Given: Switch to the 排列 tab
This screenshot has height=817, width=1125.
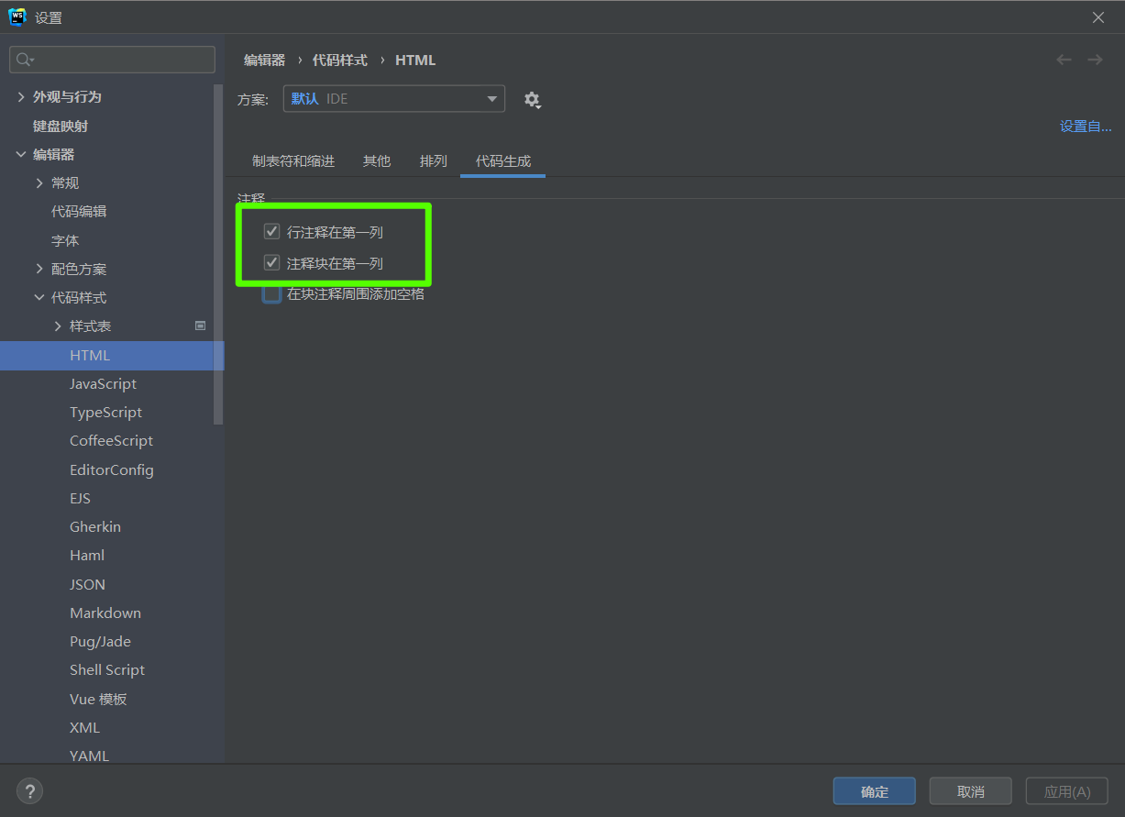Looking at the screenshot, I should (433, 161).
